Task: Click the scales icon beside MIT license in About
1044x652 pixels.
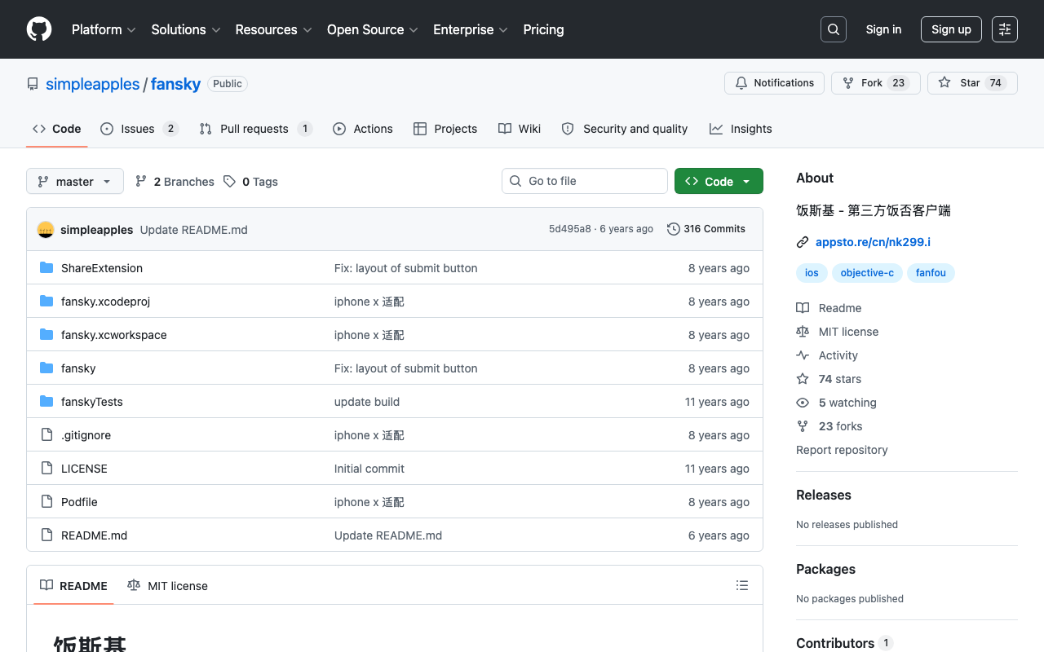Action: pyautogui.click(x=803, y=332)
